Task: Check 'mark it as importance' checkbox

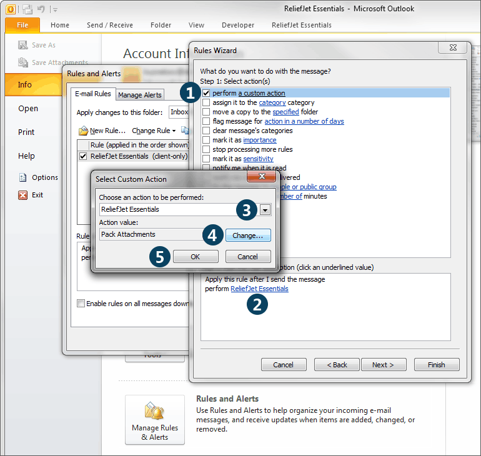Action: [206, 140]
